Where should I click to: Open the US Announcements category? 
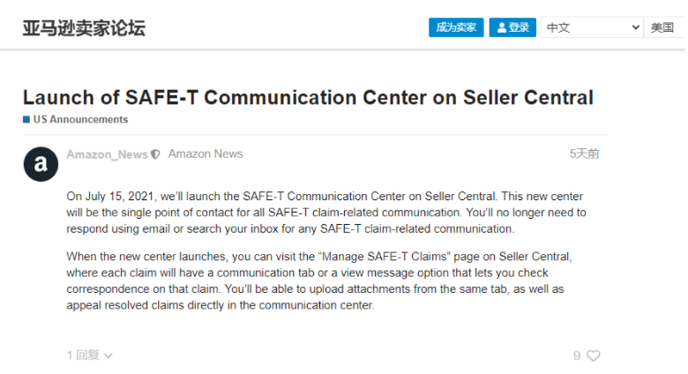point(80,120)
